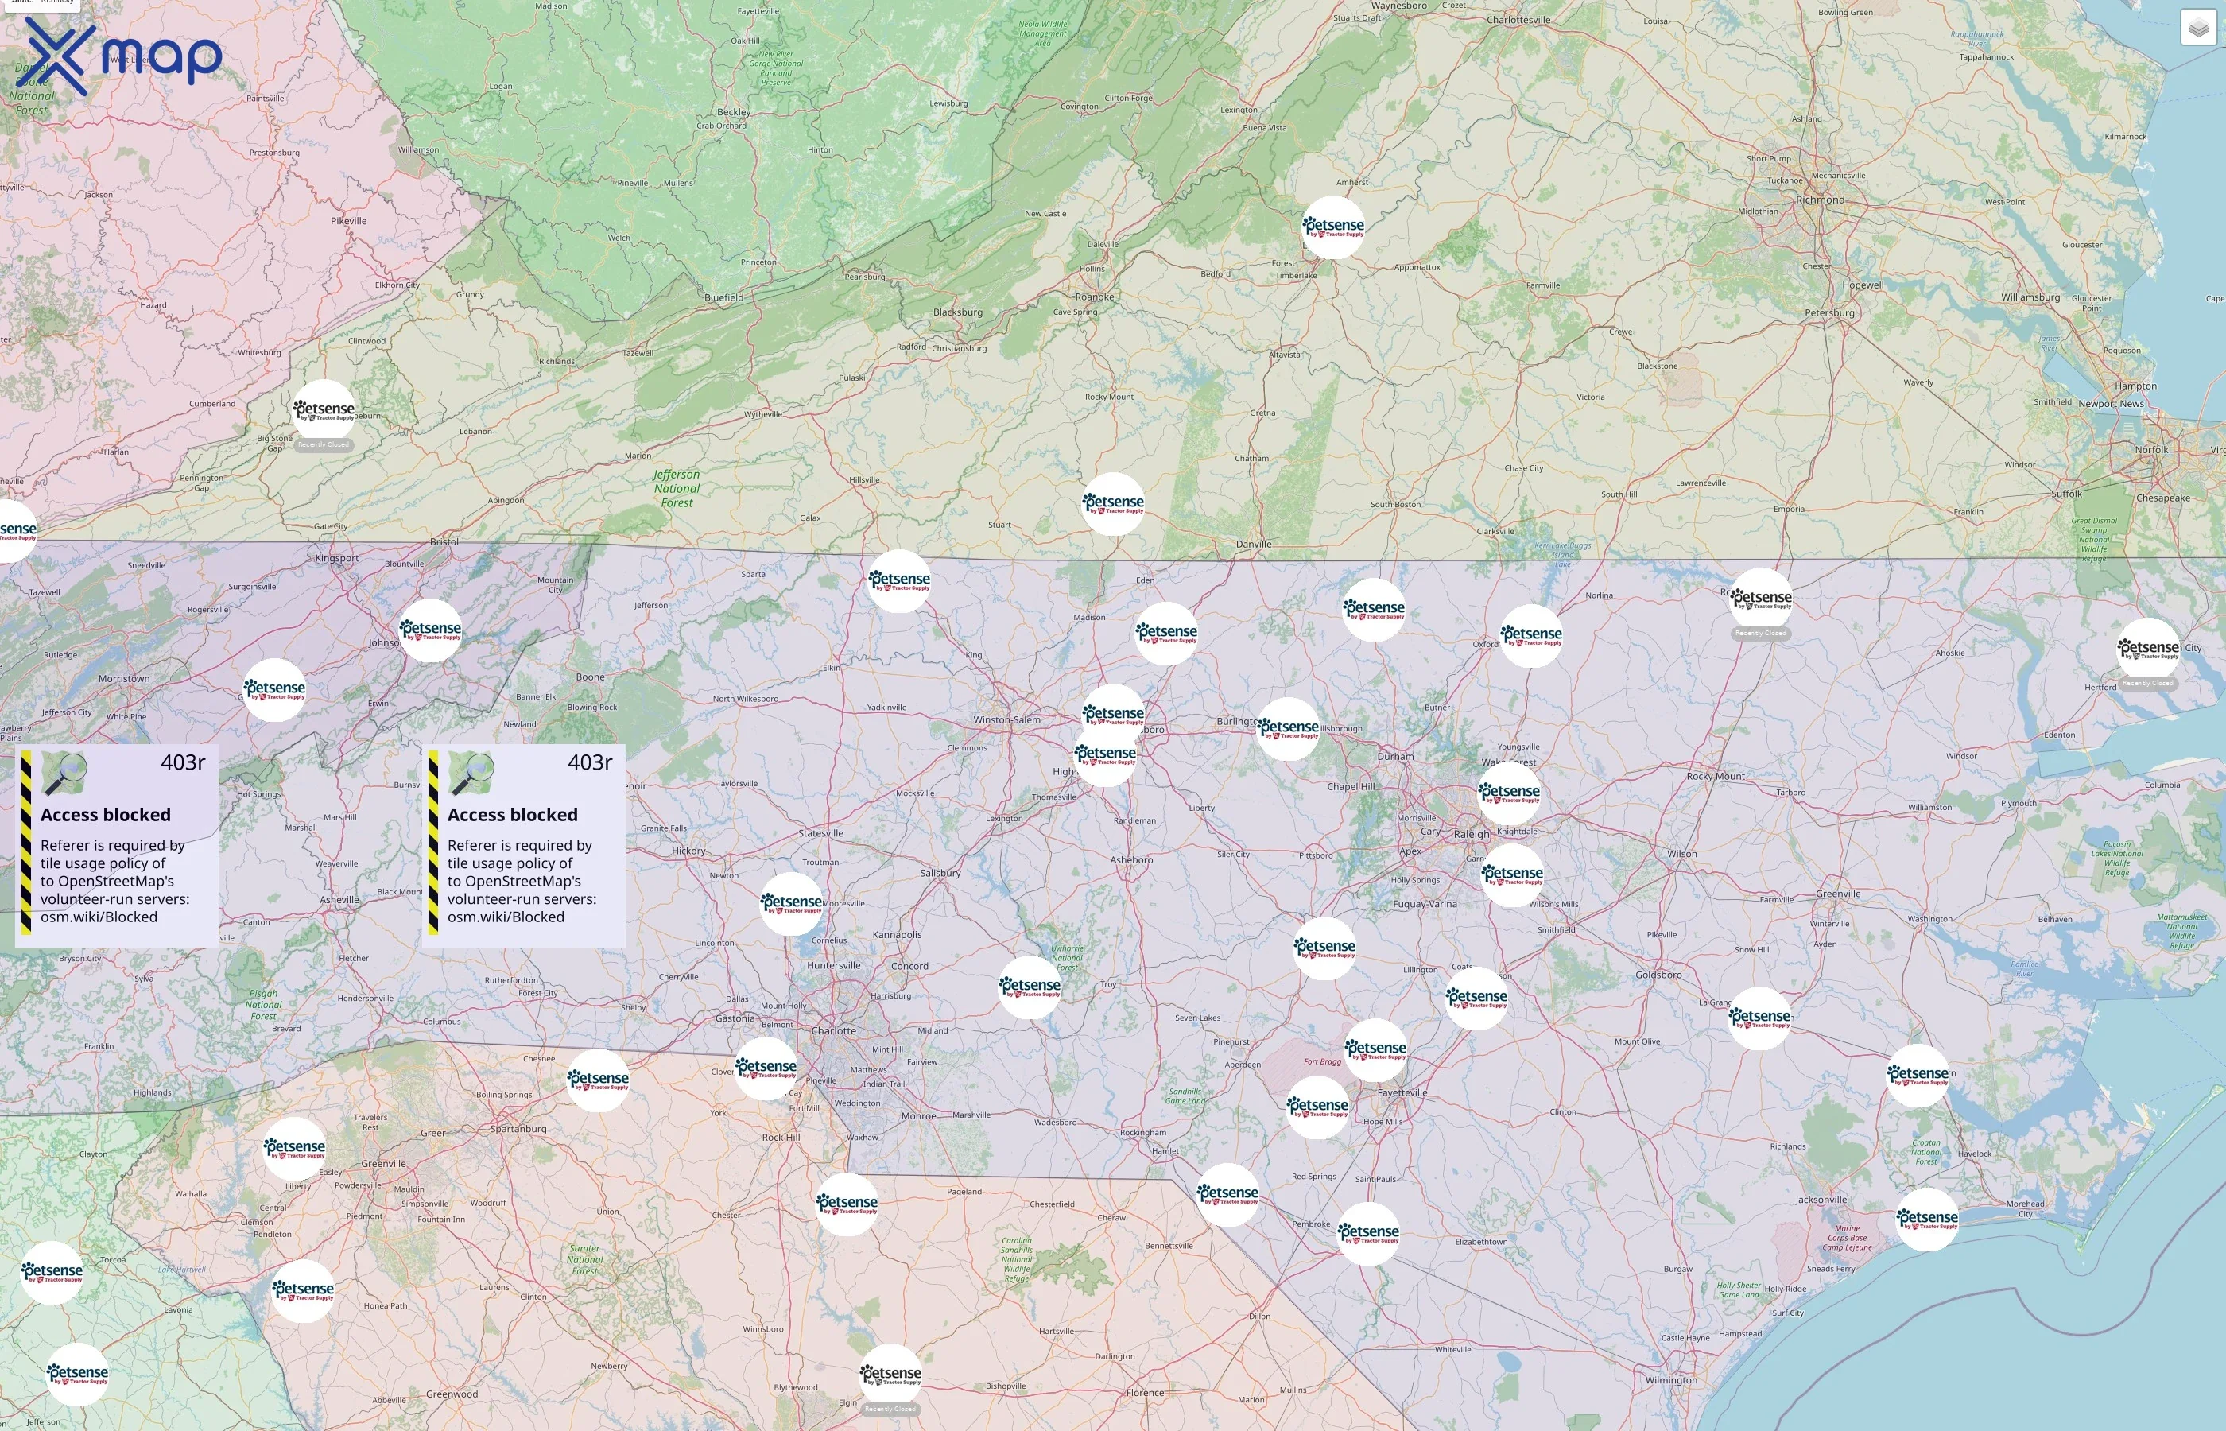Click the Petsense marker at Johnson City
The width and height of the screenshot is (2226, 1431).
point(430,631)
